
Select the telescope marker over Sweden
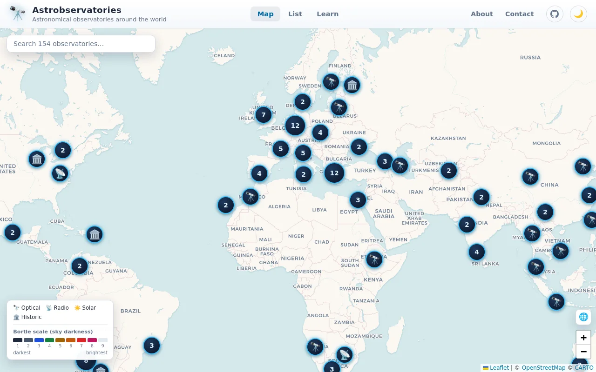click(x=331, y=82)
